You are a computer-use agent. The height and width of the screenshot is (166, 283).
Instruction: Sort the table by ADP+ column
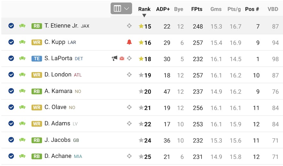pos(163,9)
